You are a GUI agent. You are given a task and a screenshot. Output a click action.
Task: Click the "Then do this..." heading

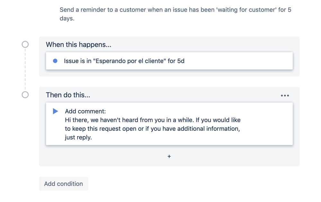(x=68, y=95)
